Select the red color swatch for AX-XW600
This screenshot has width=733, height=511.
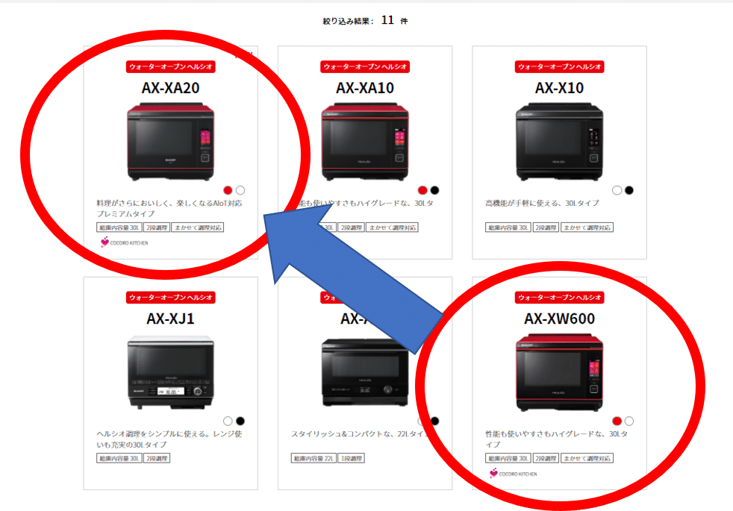click(617, 421)
